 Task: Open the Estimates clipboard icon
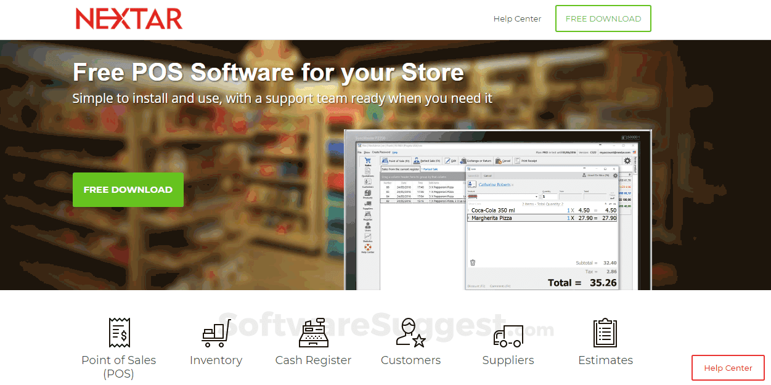click(x=605, y=333)
